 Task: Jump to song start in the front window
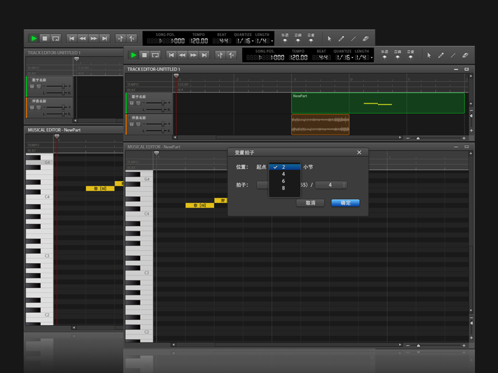coord(171,55)
